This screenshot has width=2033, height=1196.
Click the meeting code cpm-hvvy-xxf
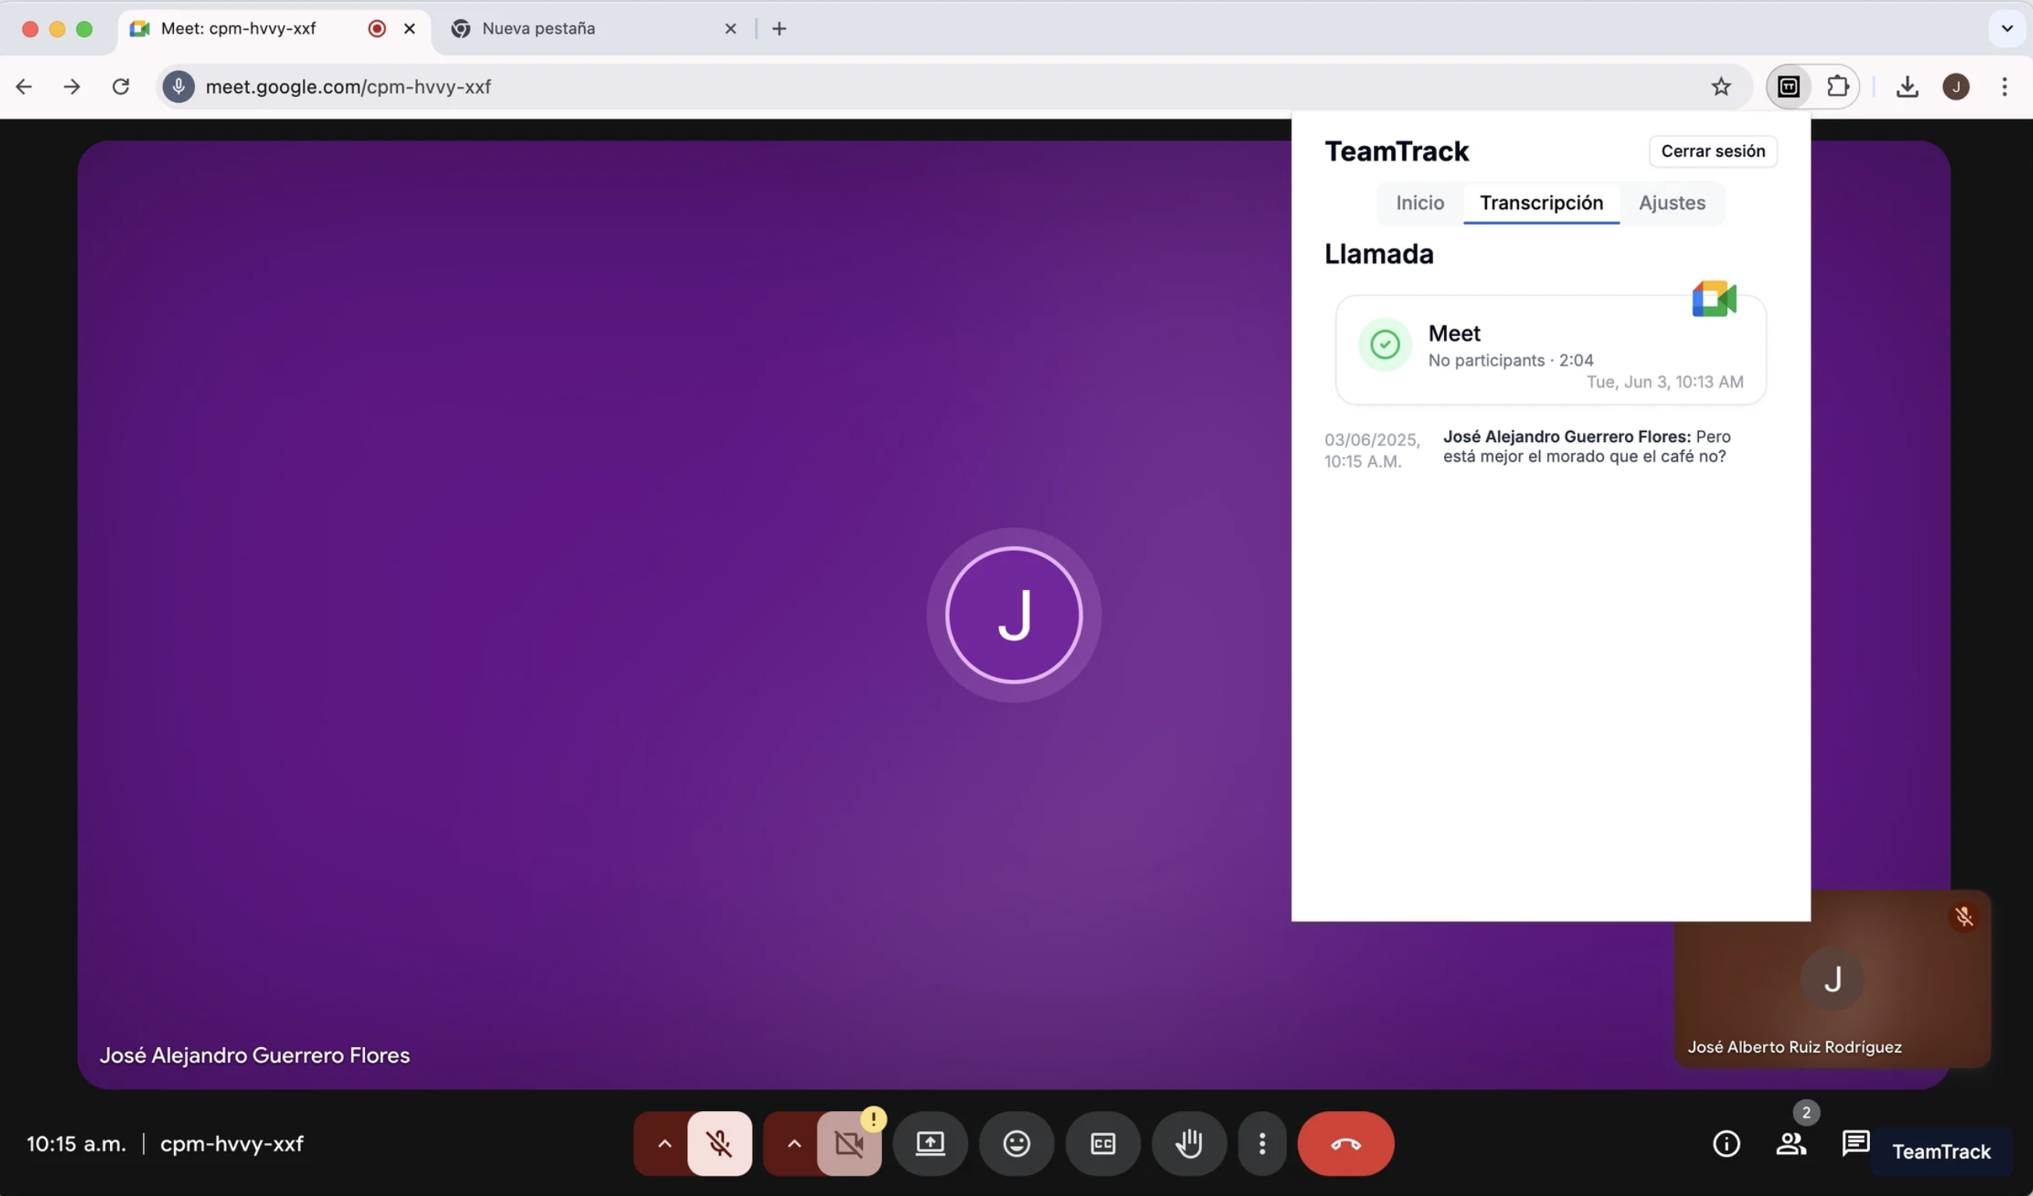(x=232, y=1144)
